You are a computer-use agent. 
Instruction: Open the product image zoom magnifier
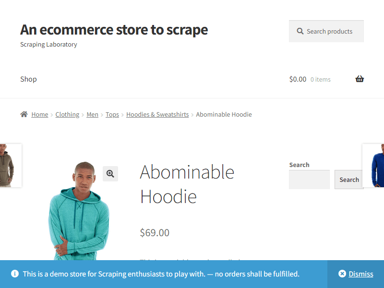(x=110, y=174)
